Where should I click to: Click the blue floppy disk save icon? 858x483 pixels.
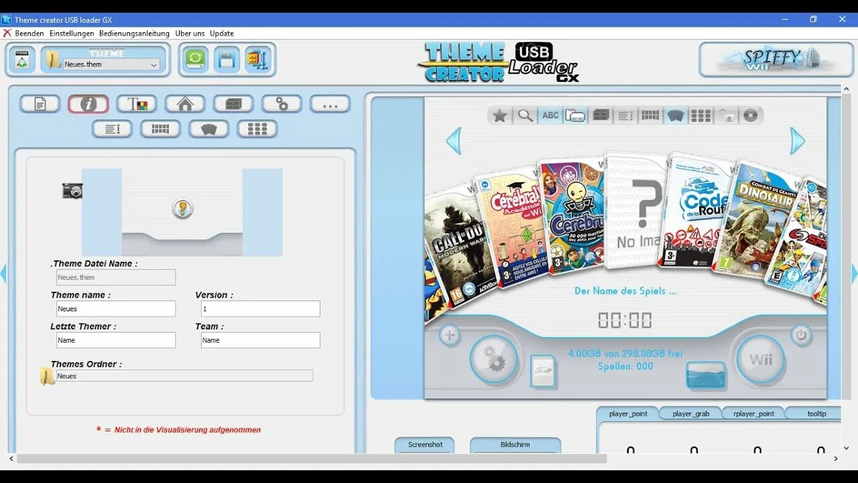coord(227,60)
